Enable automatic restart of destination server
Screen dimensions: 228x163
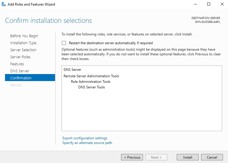click(x=64, y=43)
